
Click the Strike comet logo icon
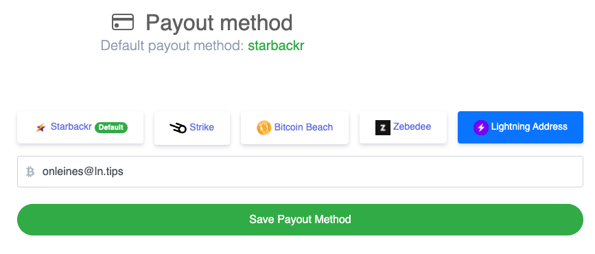[178, 128]
